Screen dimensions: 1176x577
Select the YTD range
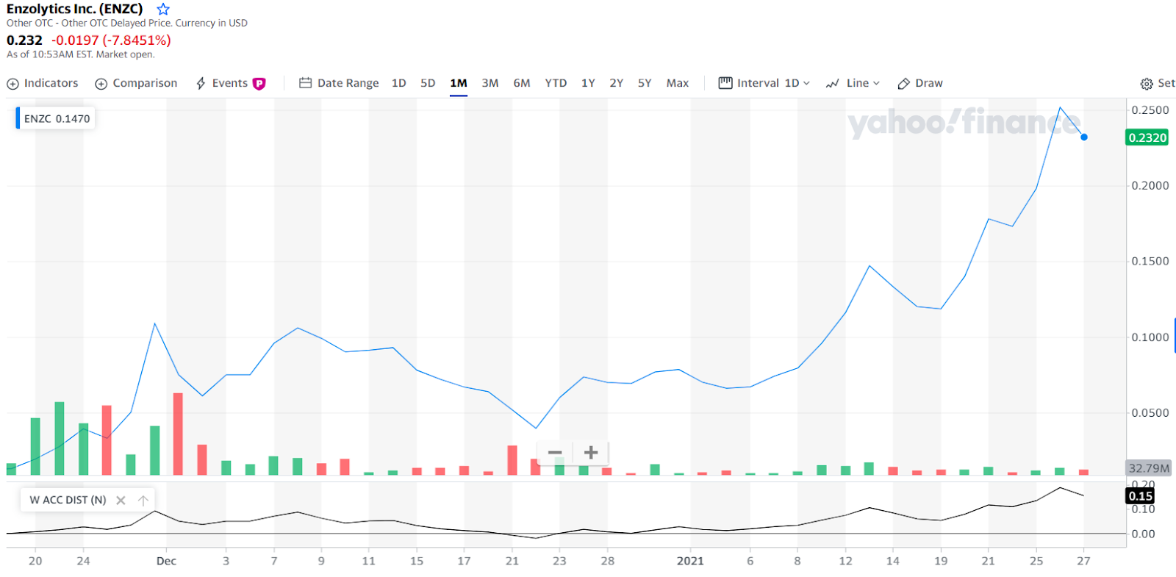(556, 83)
